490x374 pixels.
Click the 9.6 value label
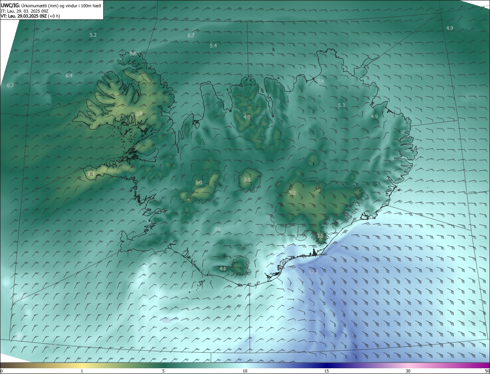pyautogui.click(x=19, y=337)
